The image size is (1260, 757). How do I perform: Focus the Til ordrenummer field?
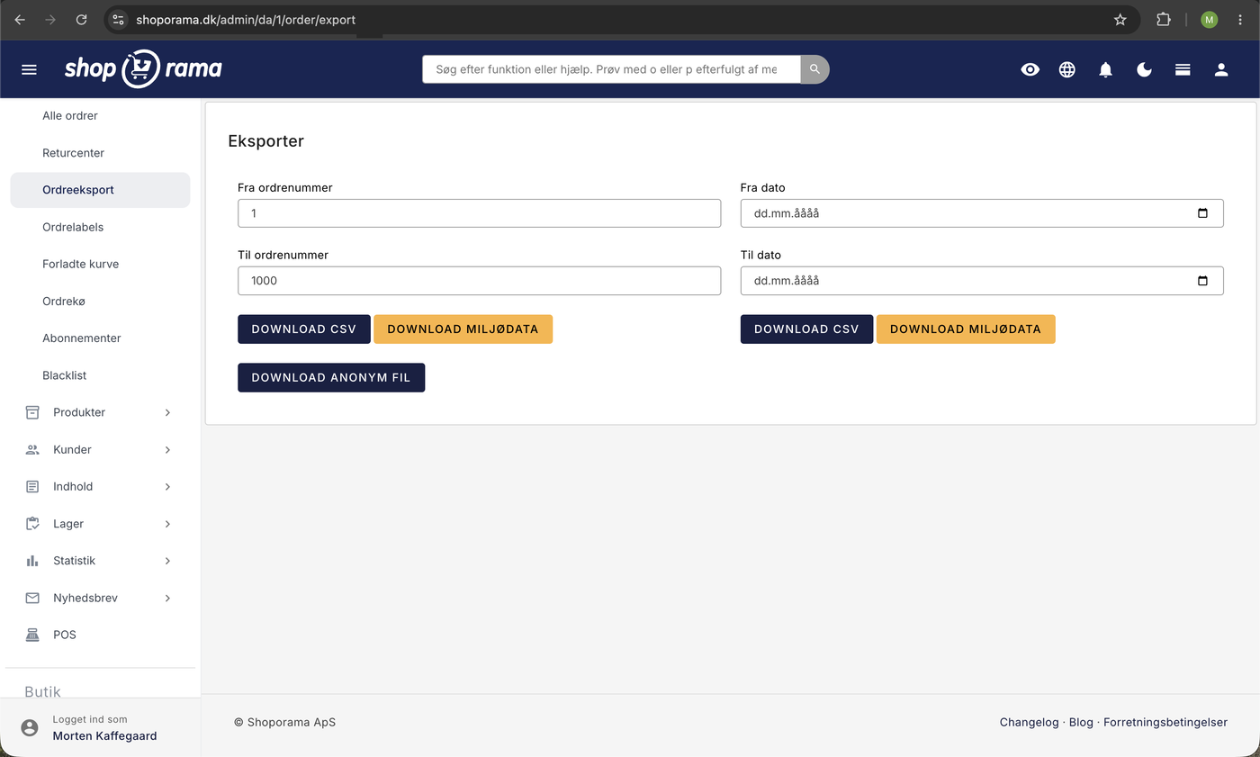[x=479, y=281]
